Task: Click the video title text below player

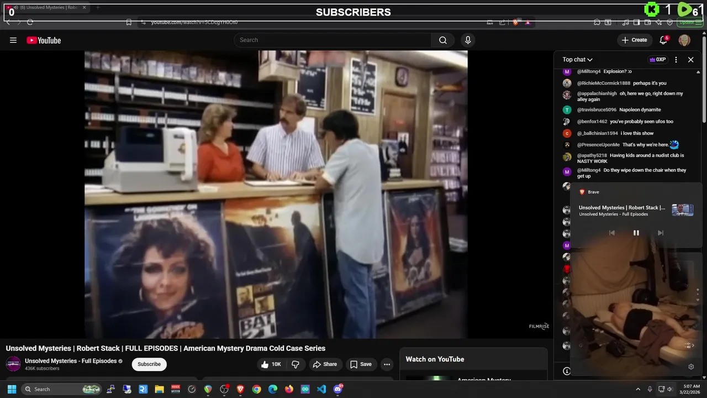Action: point(166,348)
